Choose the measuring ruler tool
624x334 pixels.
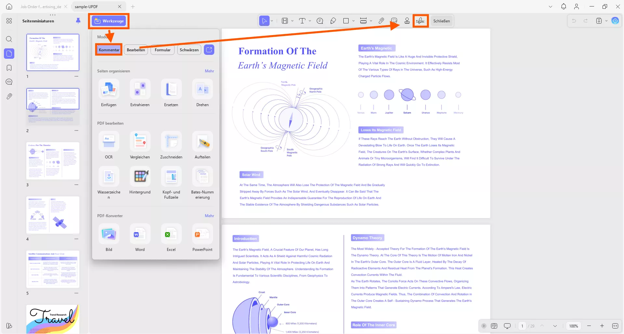(364, 21)
